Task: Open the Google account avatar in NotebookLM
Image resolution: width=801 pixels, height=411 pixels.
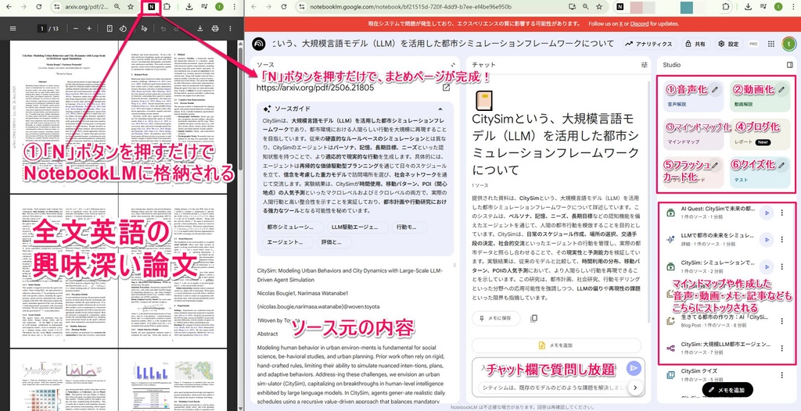Action: pos(788,44)
